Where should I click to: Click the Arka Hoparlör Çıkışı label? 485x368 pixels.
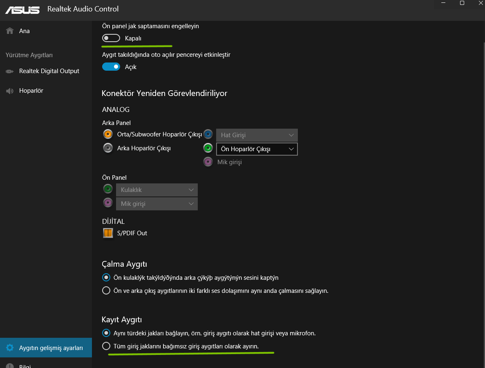click(x=144, y=148)
